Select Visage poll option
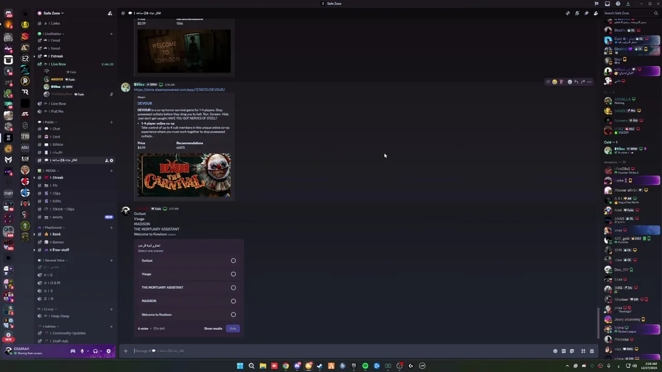Viewport: 662px width, 372px height. click(188, 274)
